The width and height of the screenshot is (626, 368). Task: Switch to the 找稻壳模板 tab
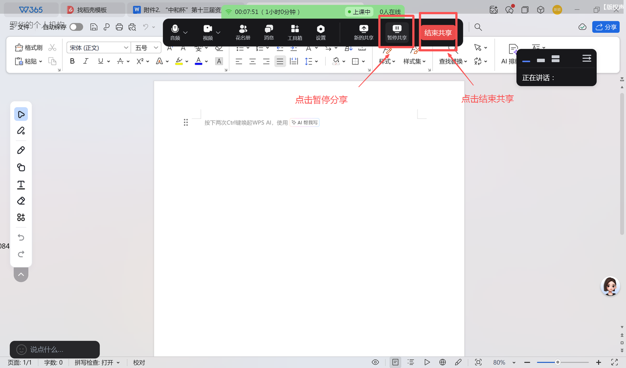[92, 10]
